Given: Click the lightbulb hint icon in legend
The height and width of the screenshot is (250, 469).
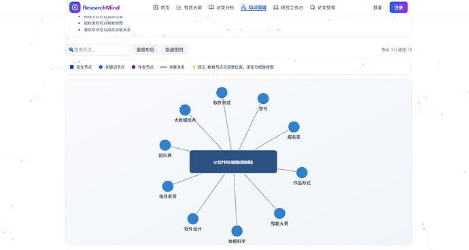Looking at the screenshot, I should [x=194, y=67].
